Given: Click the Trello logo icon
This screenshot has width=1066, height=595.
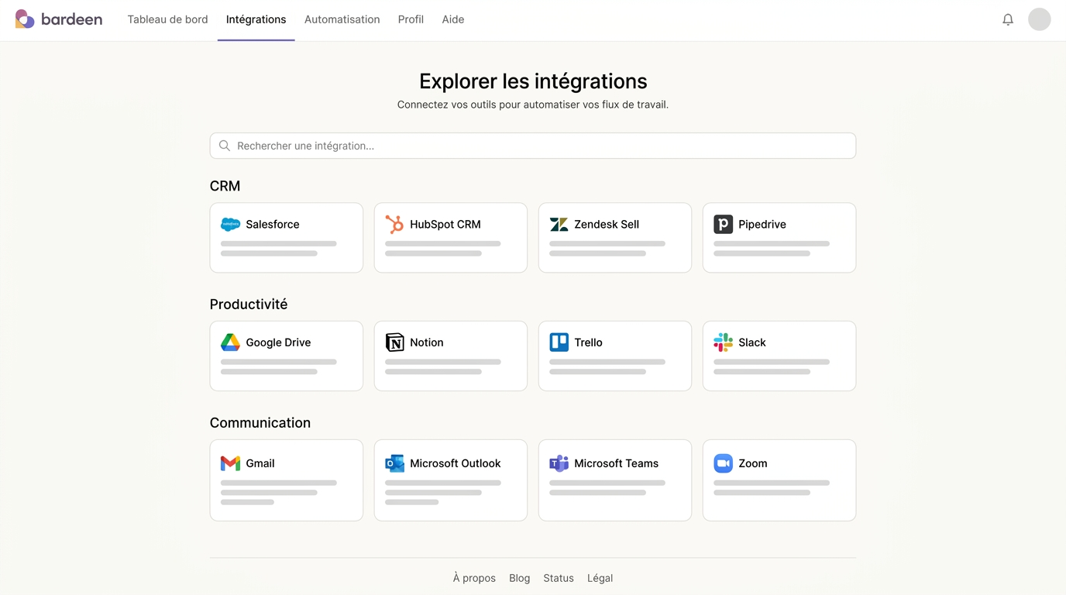Looking at the screenshot, I should [559, 342].
